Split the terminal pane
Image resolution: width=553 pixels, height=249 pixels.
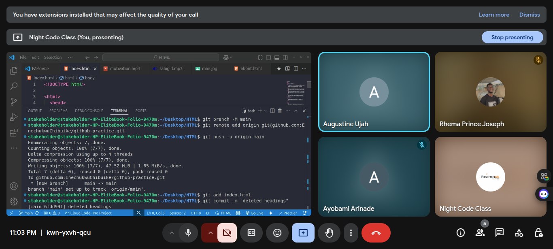pyautogui.click(x=272, y=111)
